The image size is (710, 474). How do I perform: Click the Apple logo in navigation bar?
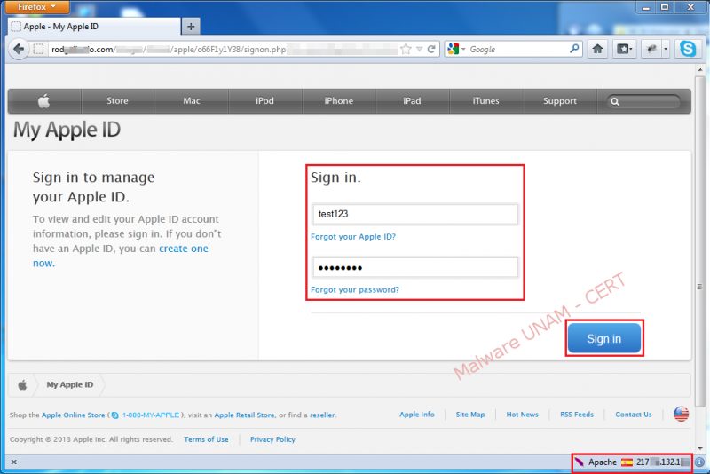(43, 101)
